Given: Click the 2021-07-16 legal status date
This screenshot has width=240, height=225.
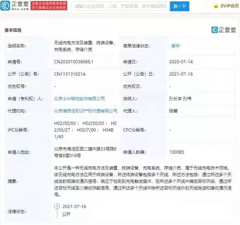Looking at the screenshot, I should coord(74,207).
